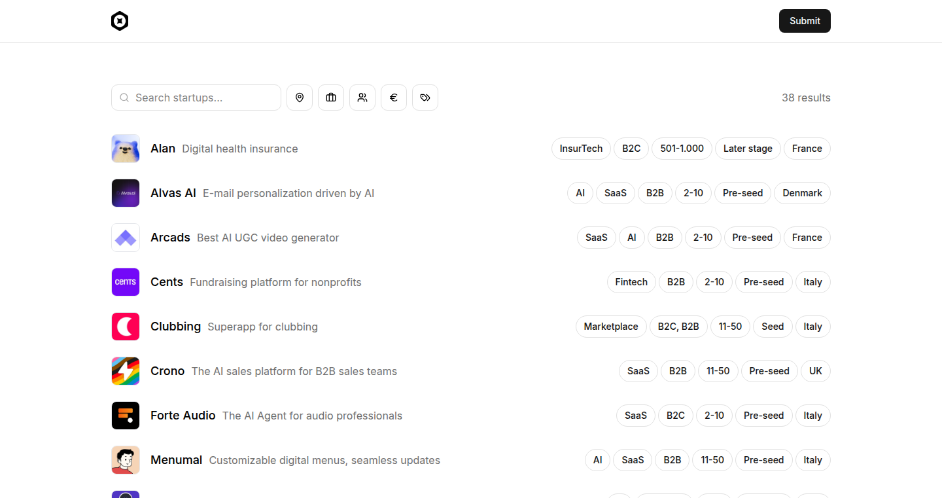Select the Marketplace tag on Clubbing

pyautogui.click(x=611, y=327)
